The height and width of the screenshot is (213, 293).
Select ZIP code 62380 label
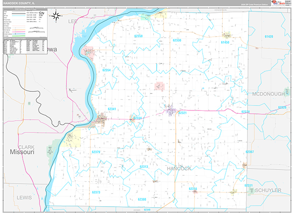[x=142, y=199]
